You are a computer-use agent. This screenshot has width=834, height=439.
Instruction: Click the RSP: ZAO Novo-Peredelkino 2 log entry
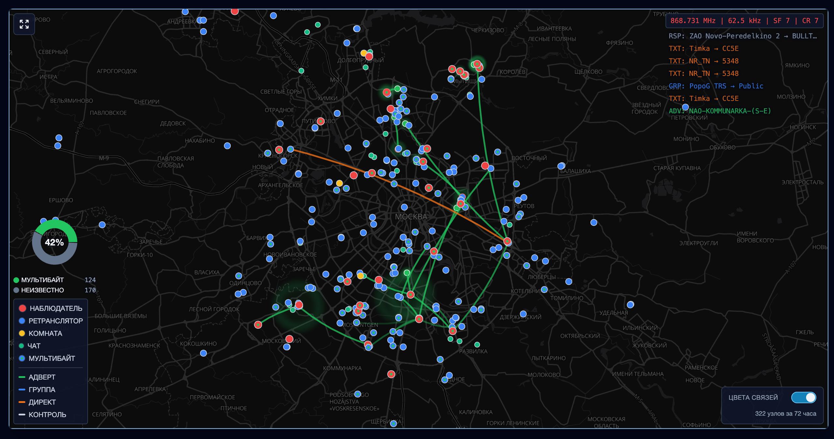point(743,36)
